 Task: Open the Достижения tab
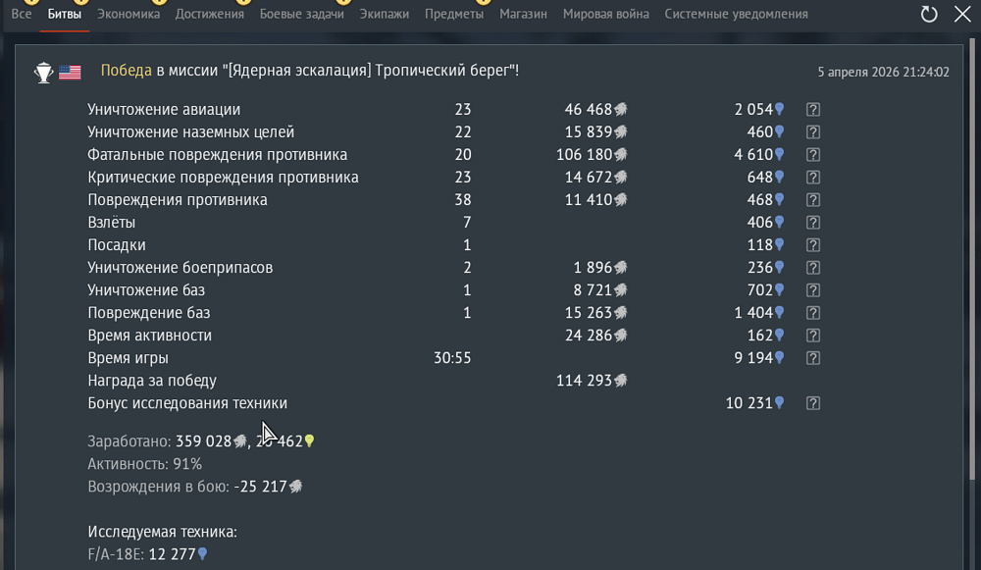pyautogui.click(x=210, y=15)
